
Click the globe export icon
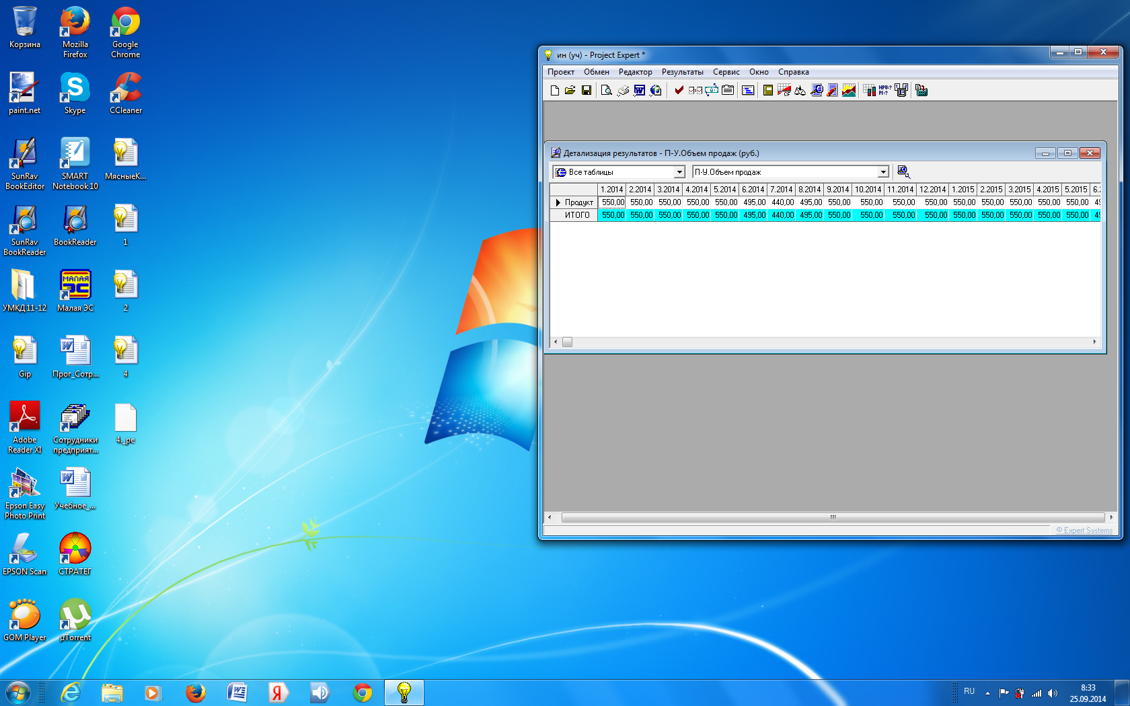pos(656,90)
